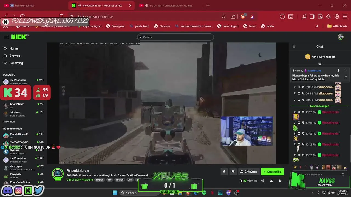Open Discord from Windows taskbar
Viewport: 351px width, 197px height.
pyautogui.click(x=228, y=193)
